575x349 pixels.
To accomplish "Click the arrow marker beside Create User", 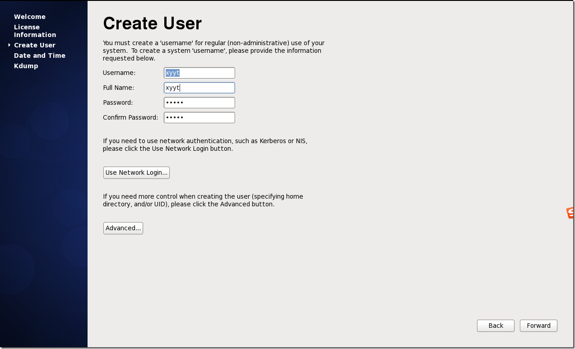I will (9, 45).
